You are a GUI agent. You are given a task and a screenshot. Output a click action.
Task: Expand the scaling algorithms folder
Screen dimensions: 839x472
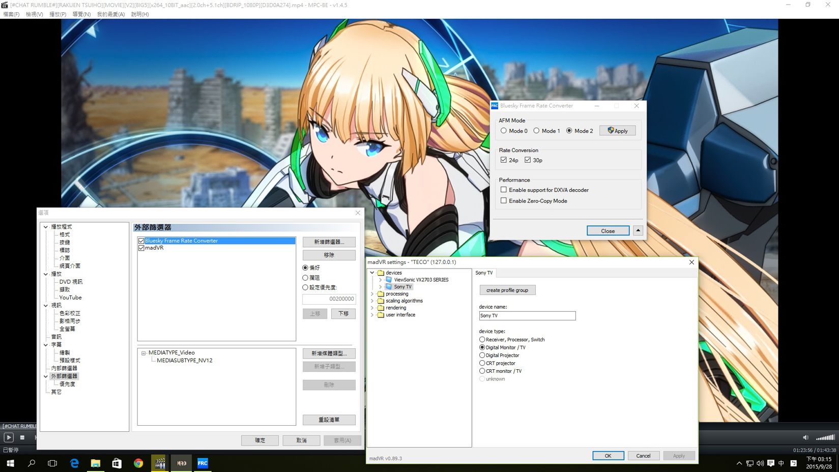point(372,301)
